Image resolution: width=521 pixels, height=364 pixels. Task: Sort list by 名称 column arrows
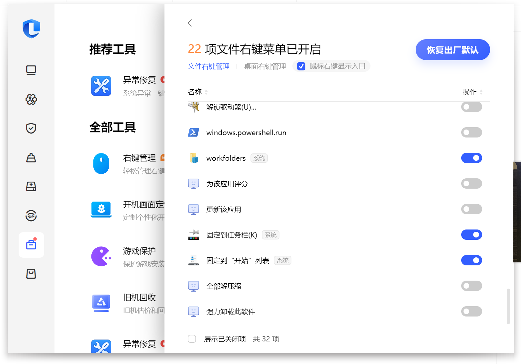pyautogui.click(x=206, y=92)
